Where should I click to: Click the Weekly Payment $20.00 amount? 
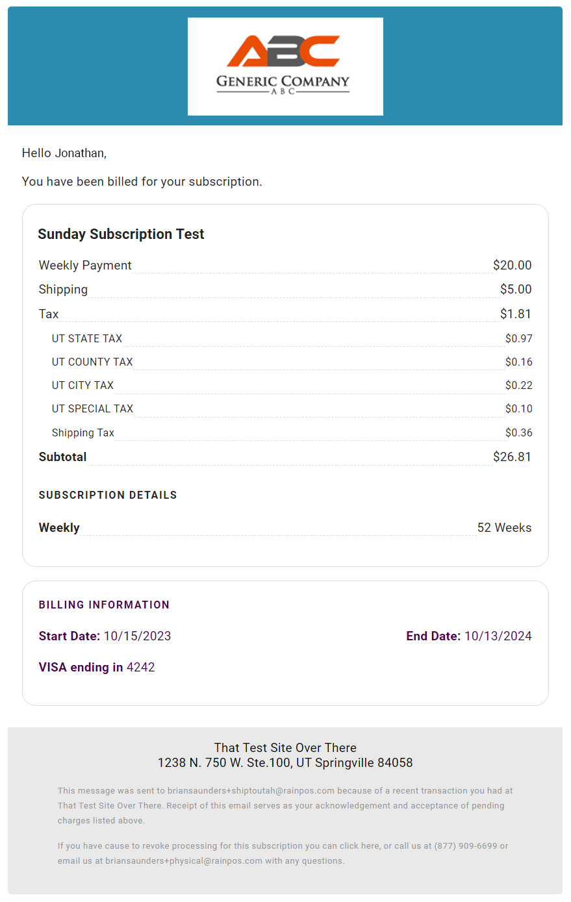coord(512,265)
